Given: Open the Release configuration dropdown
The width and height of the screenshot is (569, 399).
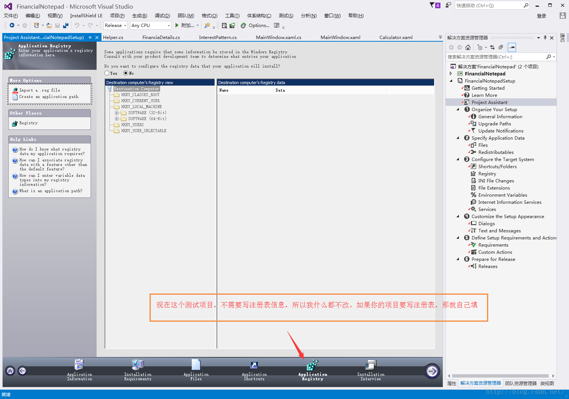Looking at the screenshot, I should (115, 26).
